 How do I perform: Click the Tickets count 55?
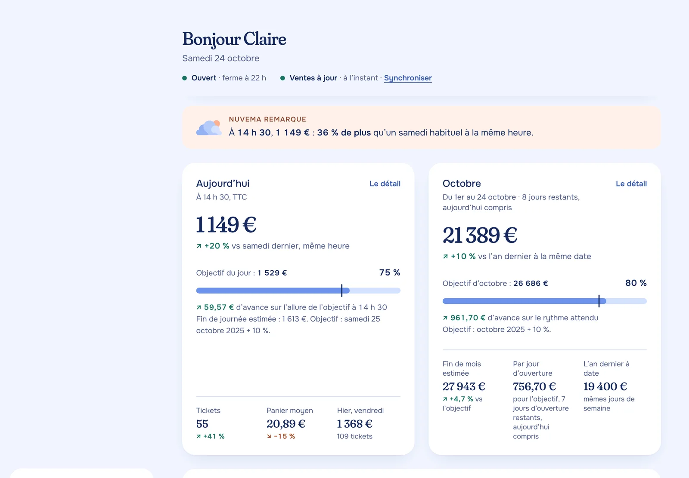coord(202,424)
